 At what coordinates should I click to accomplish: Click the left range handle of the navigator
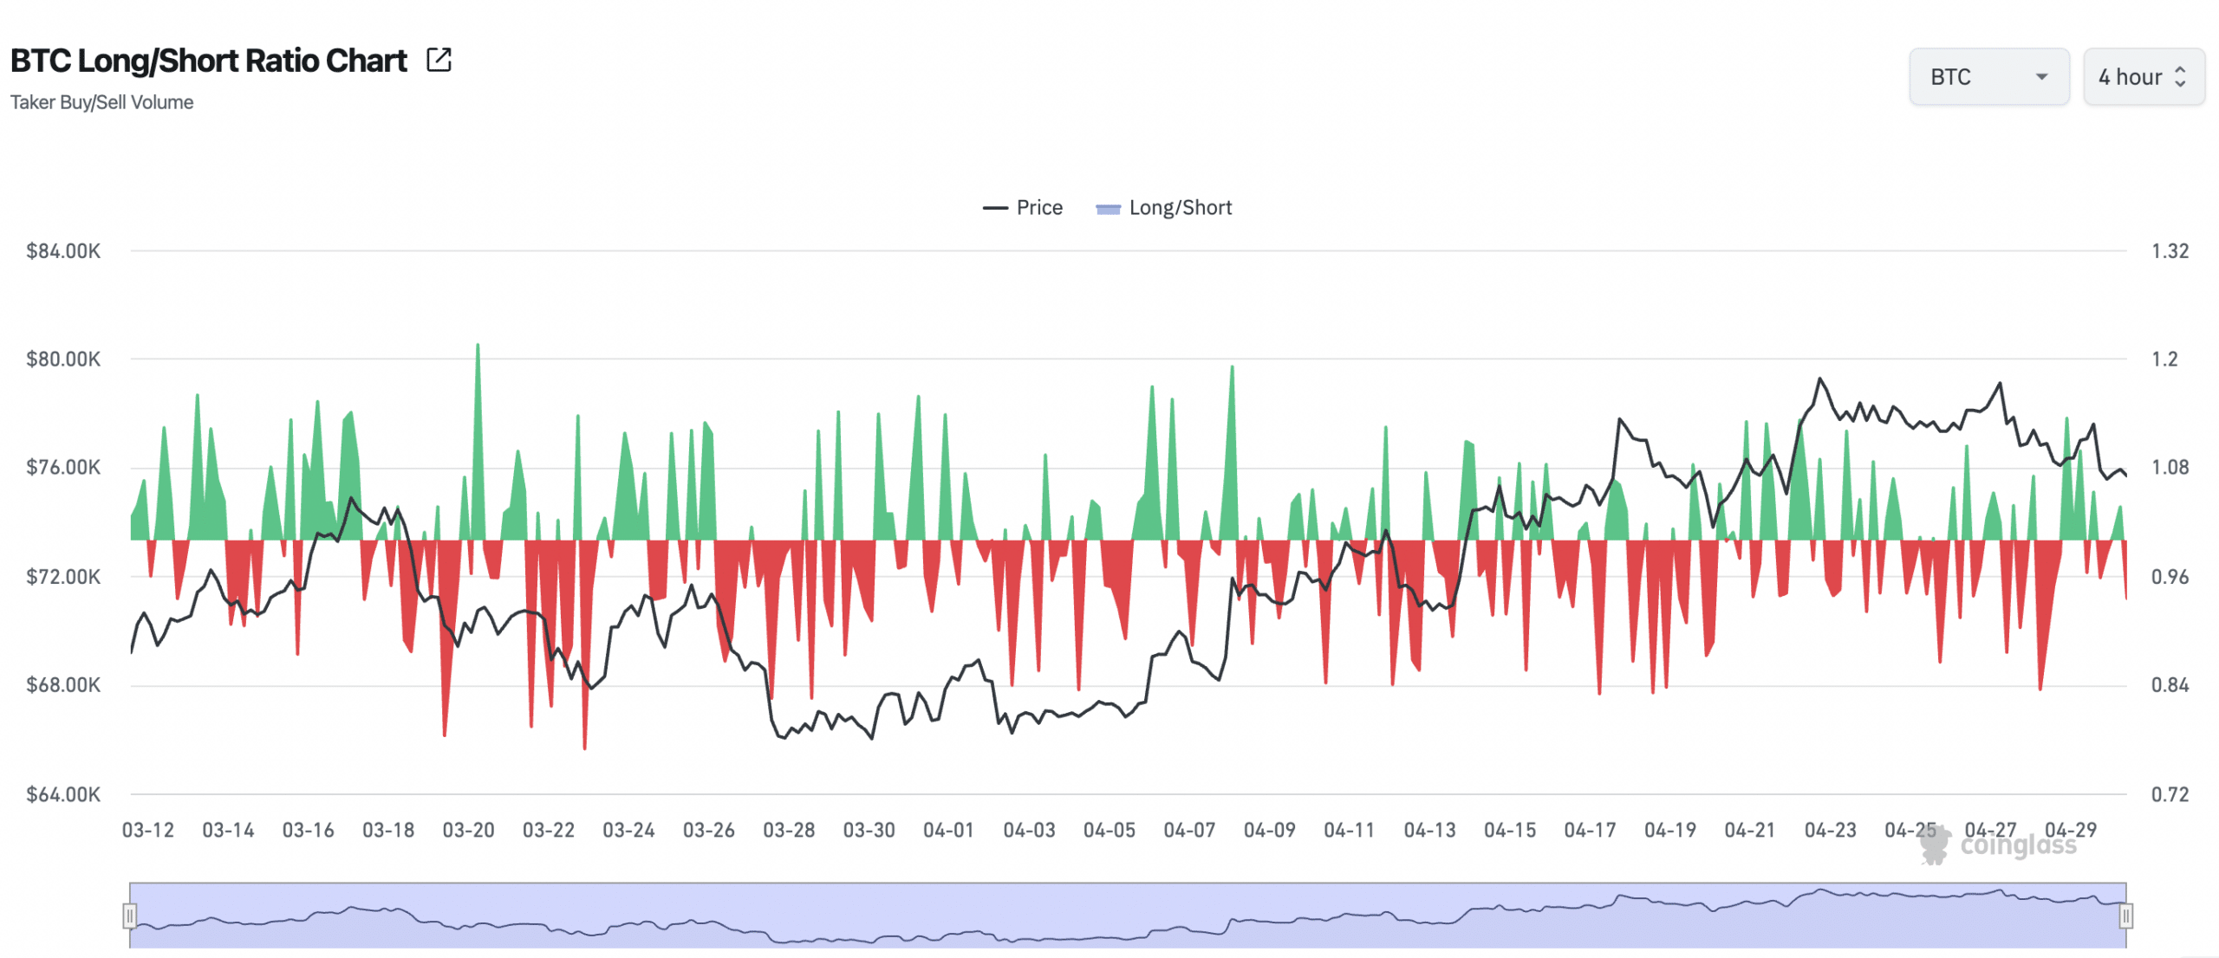[130, 916]
